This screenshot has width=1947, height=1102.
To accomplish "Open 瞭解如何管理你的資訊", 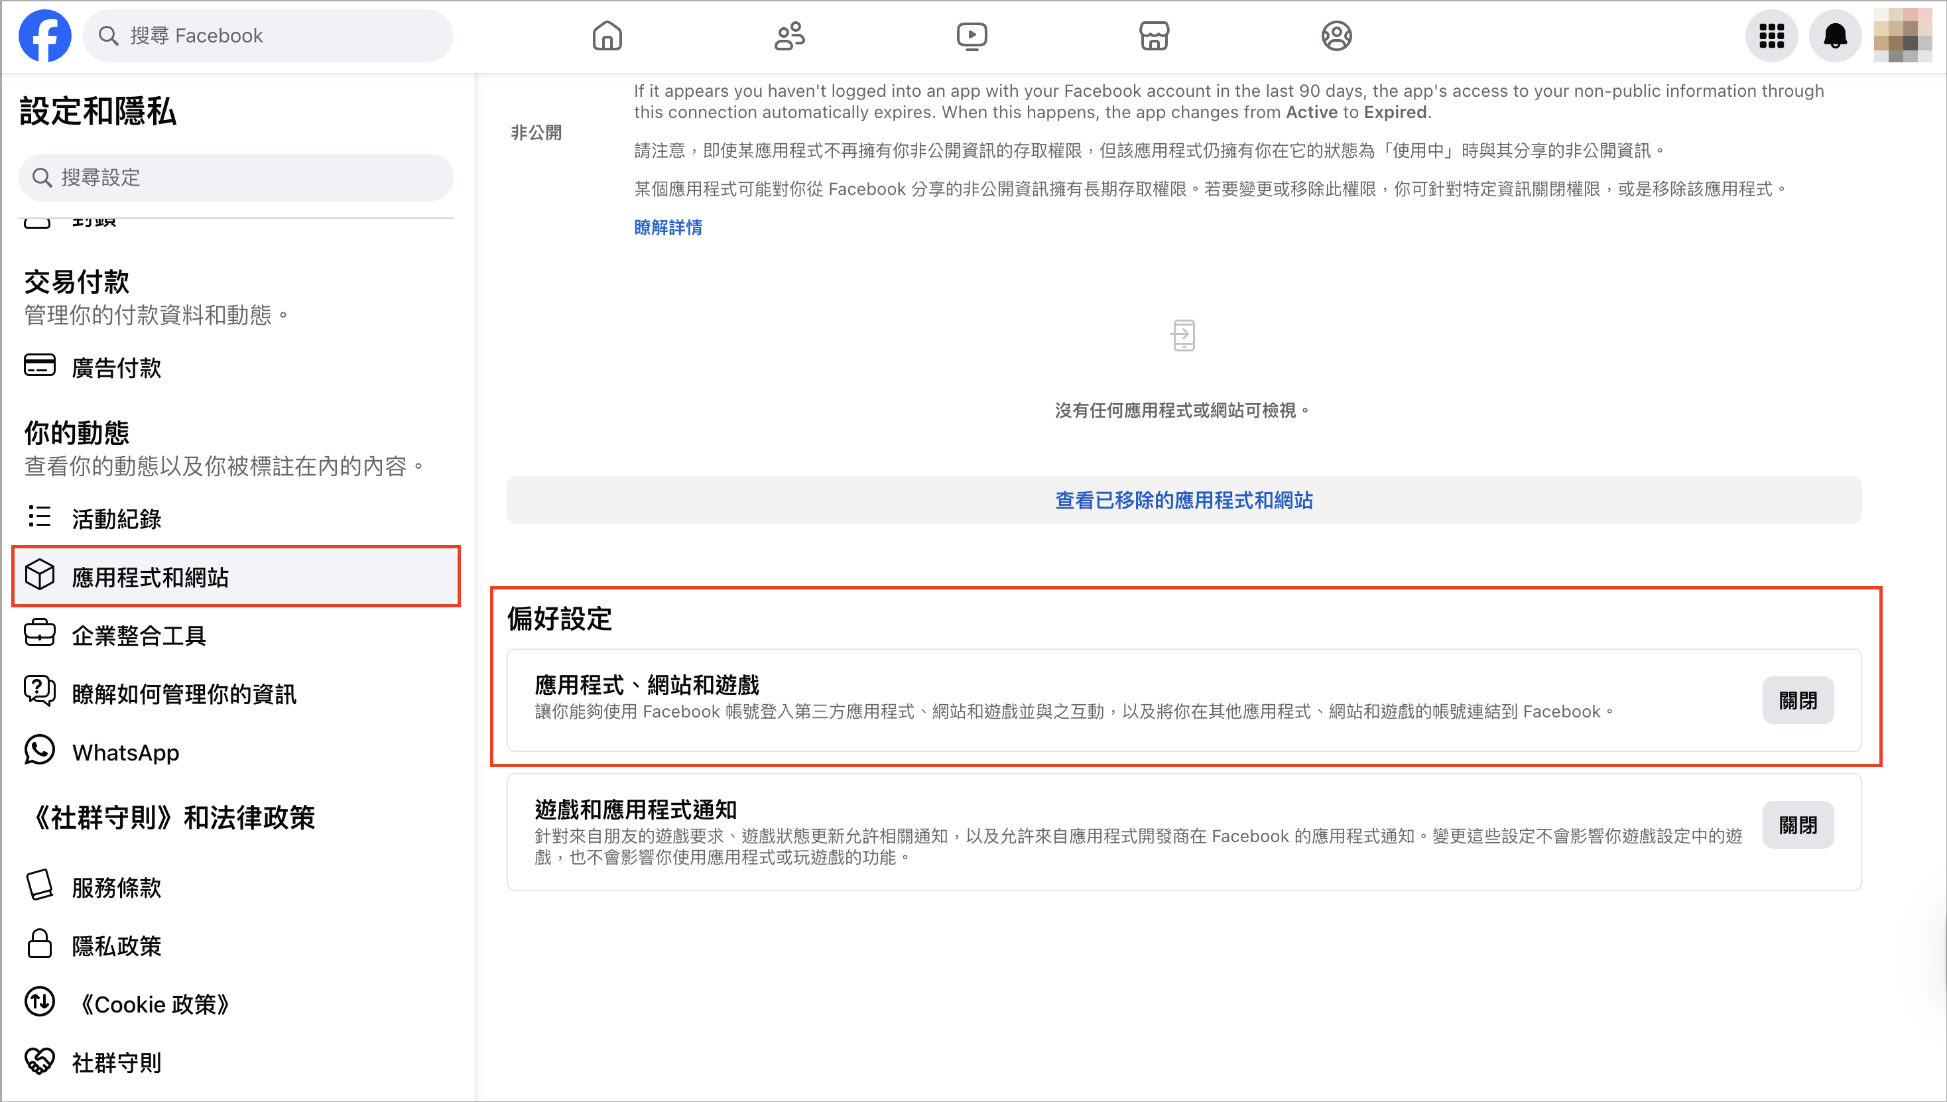I will [236, 694].
